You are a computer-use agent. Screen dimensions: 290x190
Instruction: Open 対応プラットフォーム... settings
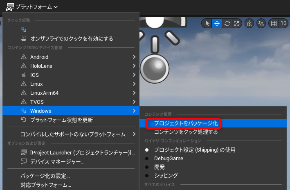71,185
